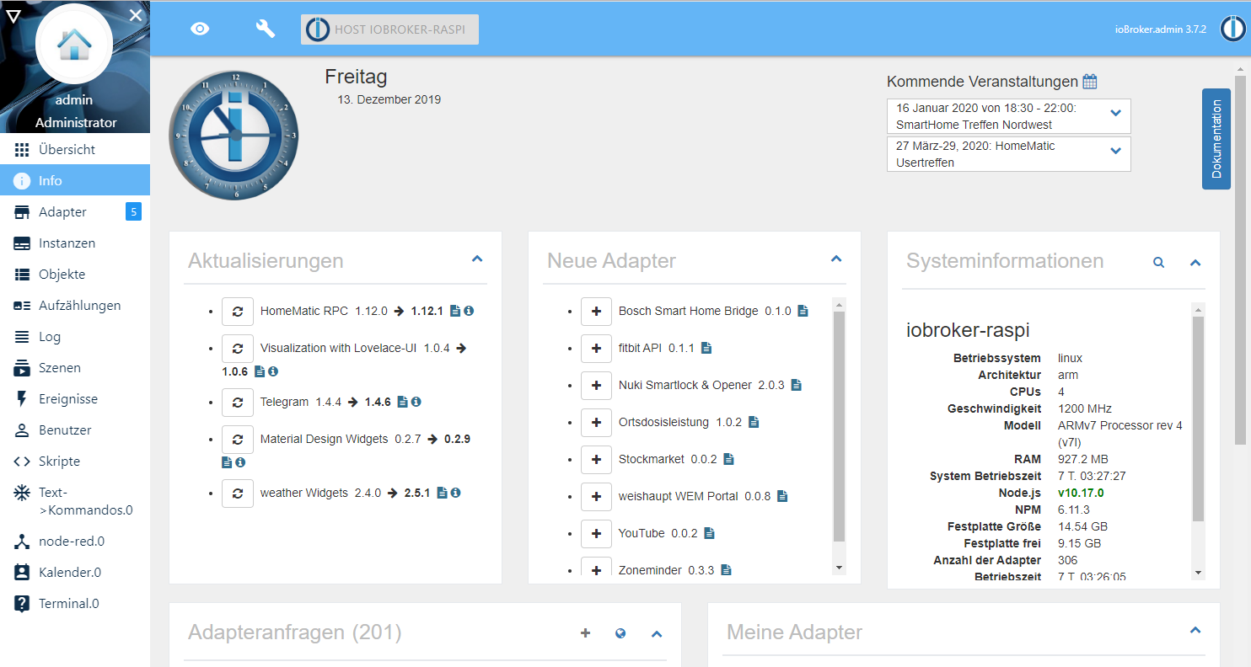Click the HOST IOBROKER-RASPI button

click(389, 29)
